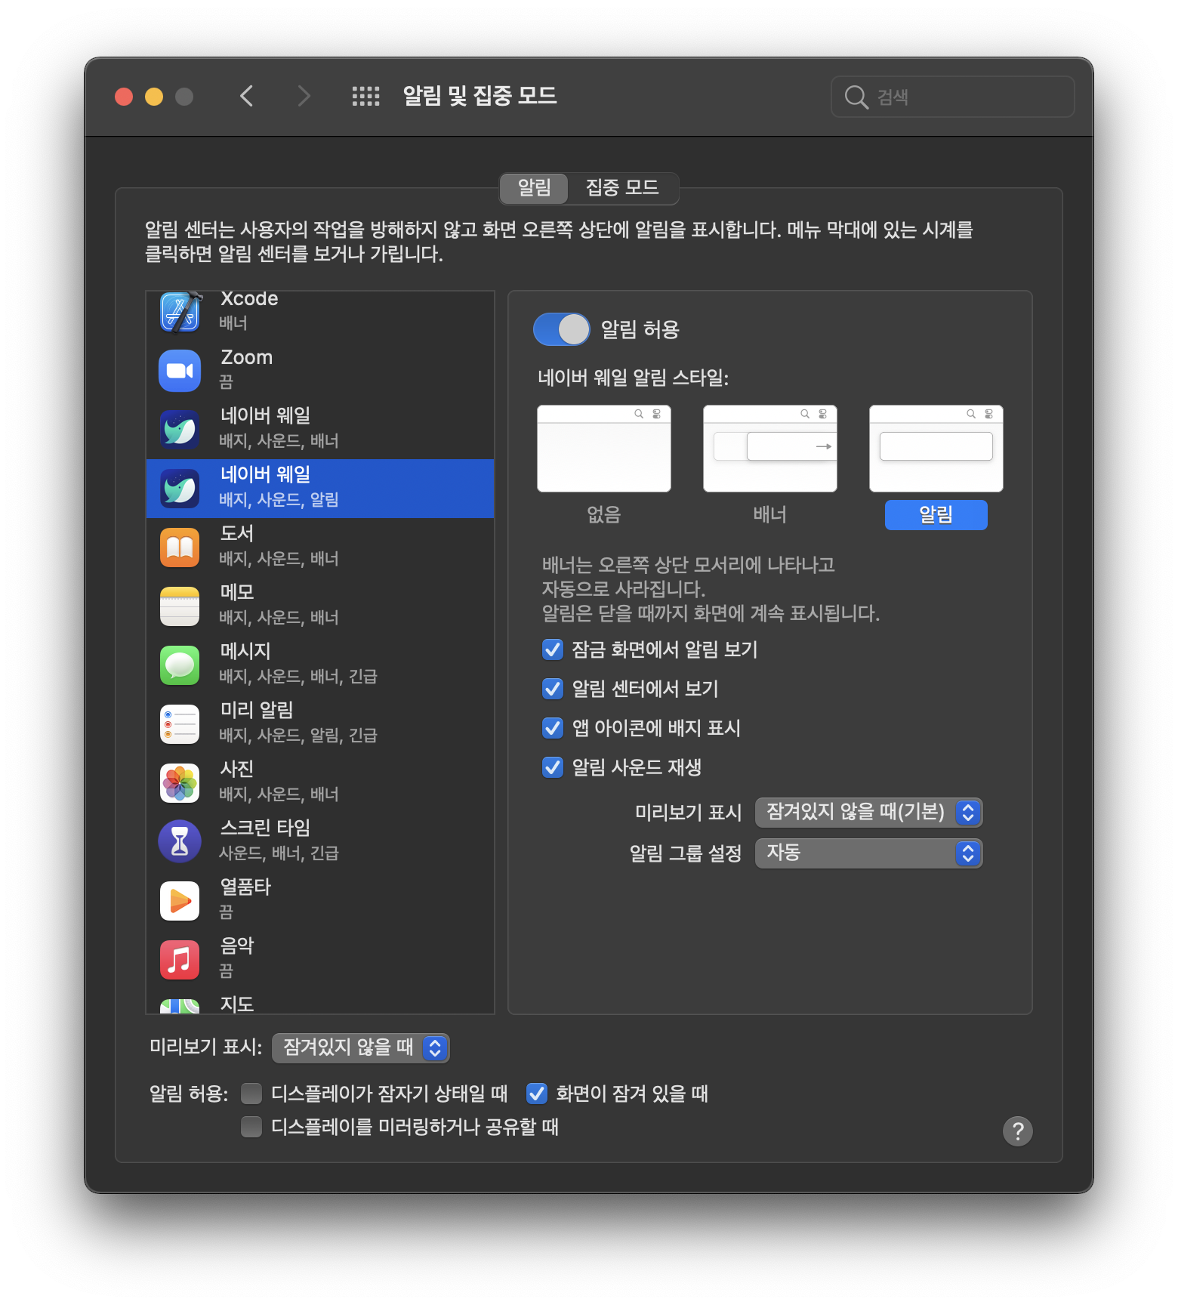1178x1305 pixels.
Task: Uncheck 잠금 화면에서 알림 보기
Action: pos(553,649)
